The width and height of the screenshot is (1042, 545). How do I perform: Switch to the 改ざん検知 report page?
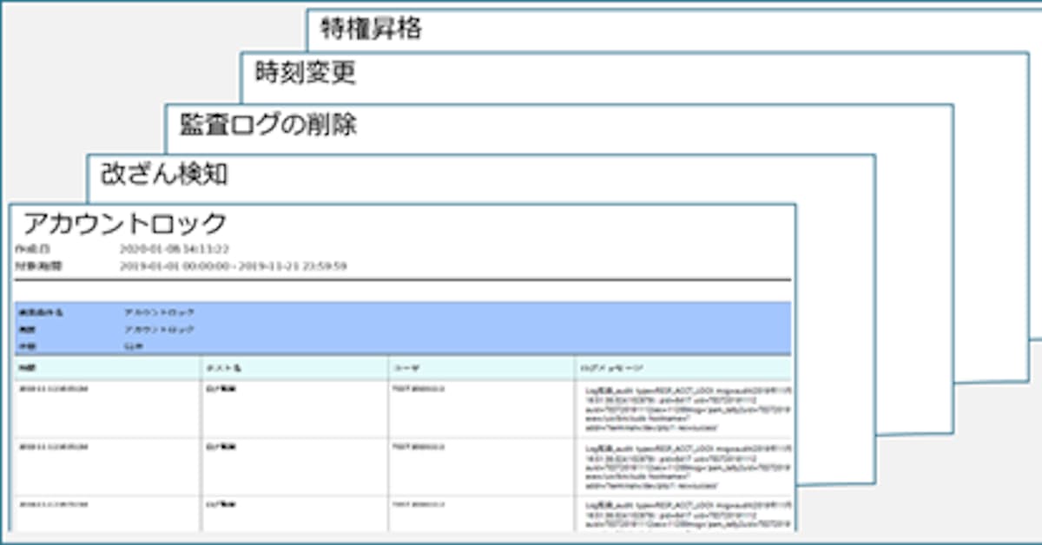click(163, 174)
